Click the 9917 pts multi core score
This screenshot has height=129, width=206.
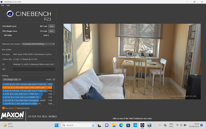coord(43,26)
